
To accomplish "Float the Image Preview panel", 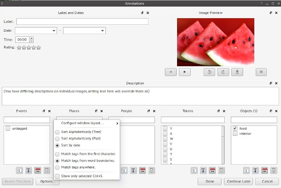I will point(271,13).
